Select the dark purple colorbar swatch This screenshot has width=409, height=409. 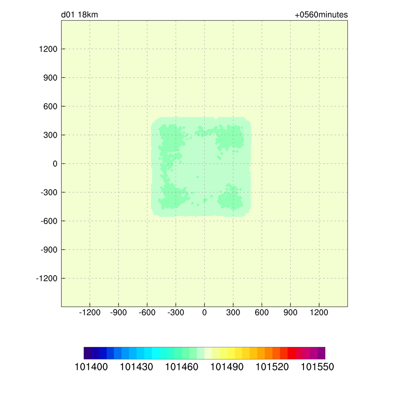(87, 353)
